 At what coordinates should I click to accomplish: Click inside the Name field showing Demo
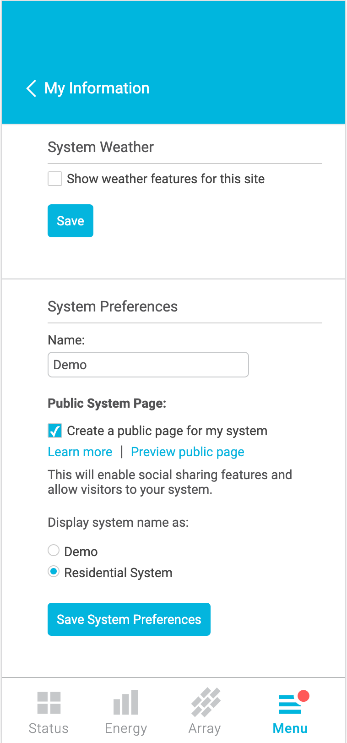tap(148, 365)
